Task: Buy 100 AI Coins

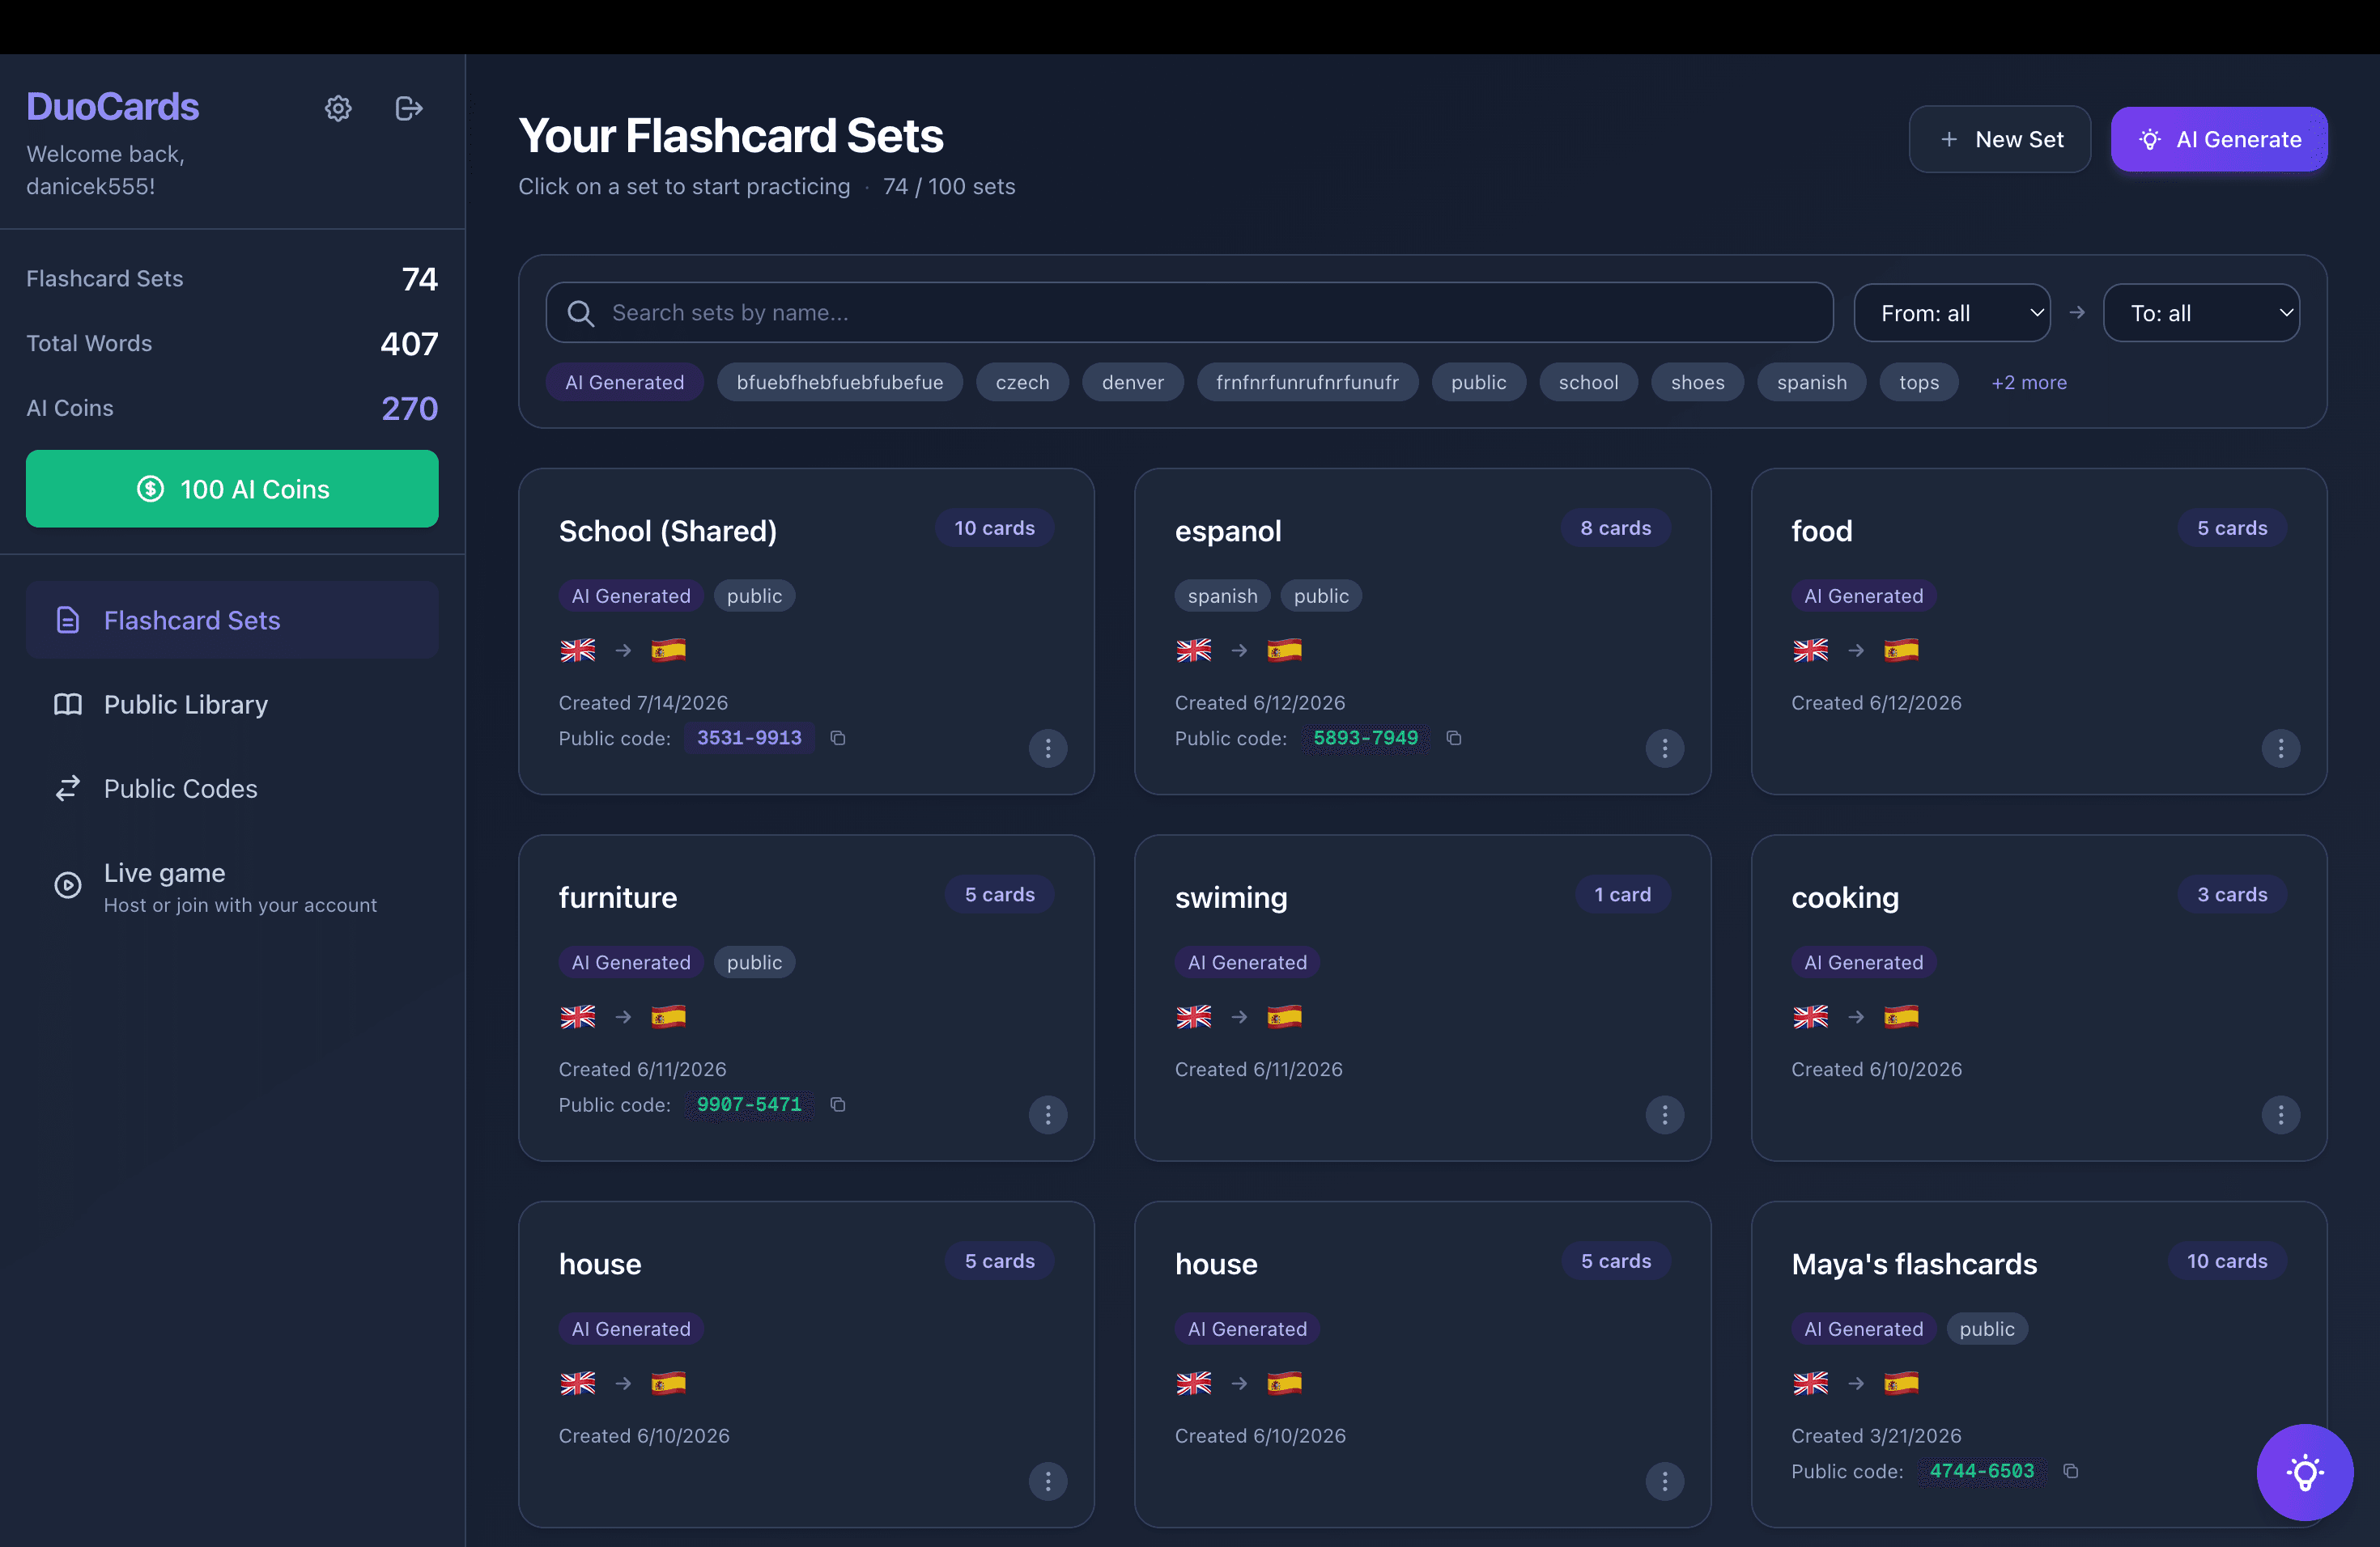Action: [232, 489]
